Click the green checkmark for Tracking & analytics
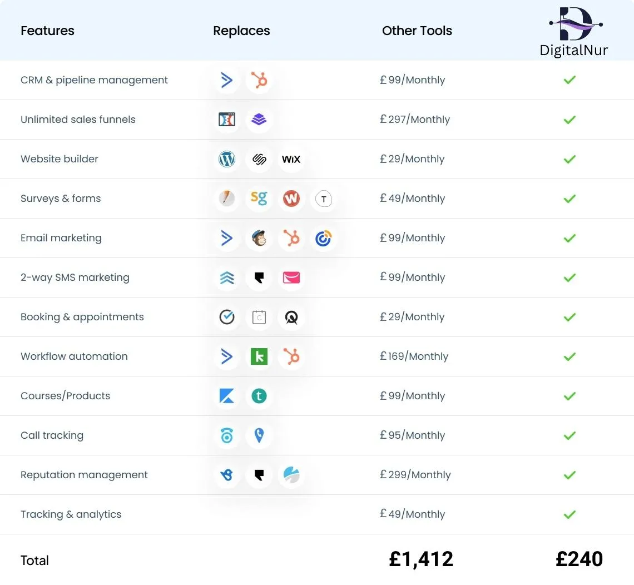This screenshot has width=634, height=585. click(569, 514)
